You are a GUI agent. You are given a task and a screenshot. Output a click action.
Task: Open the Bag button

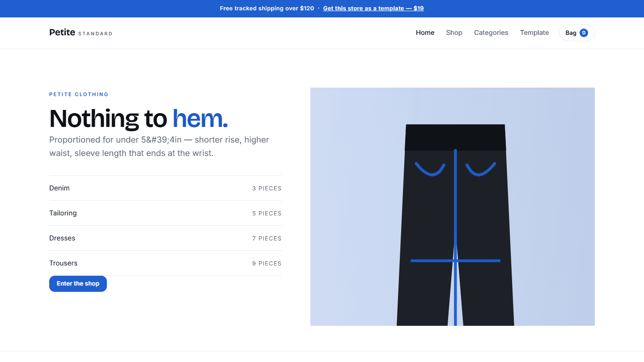(577, 33)
